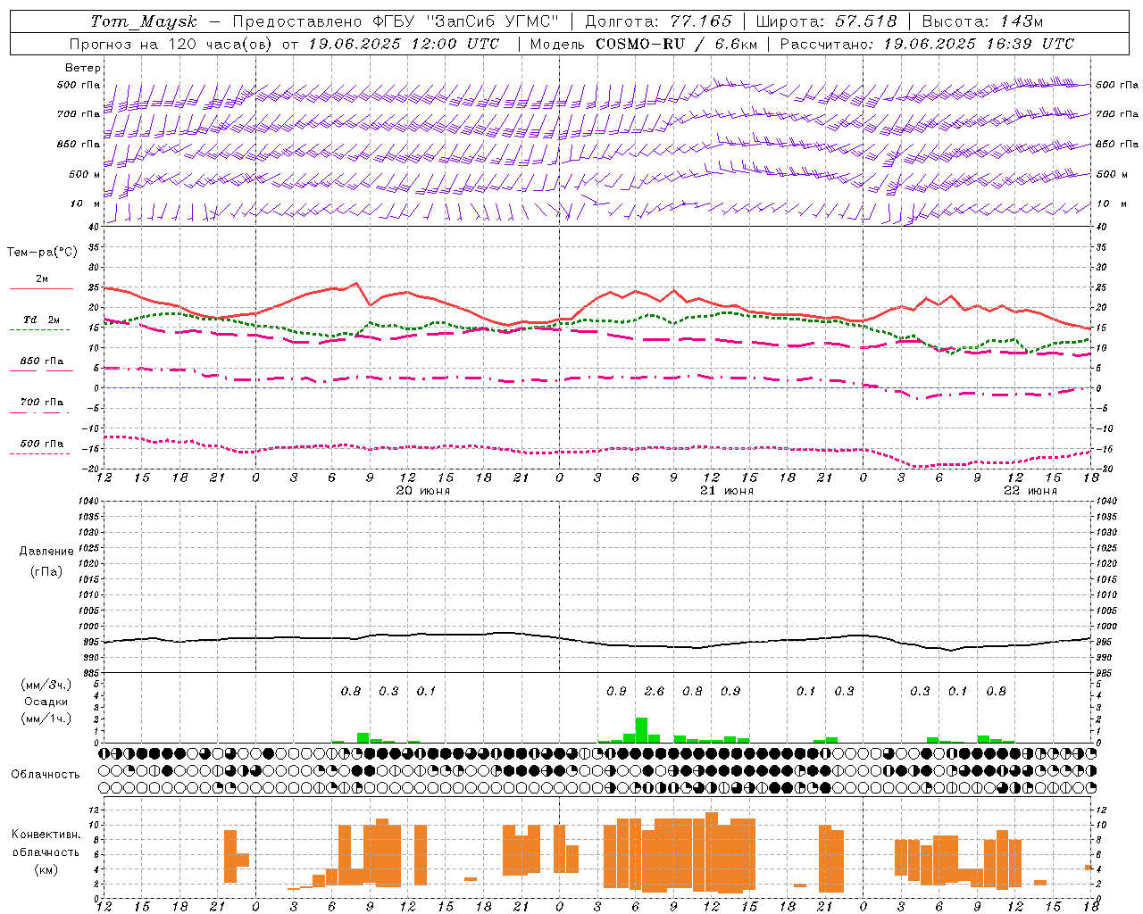
Task: Click the computed time "19.06.2025 16:39 UTC"
Action: (x=979, y=44)
